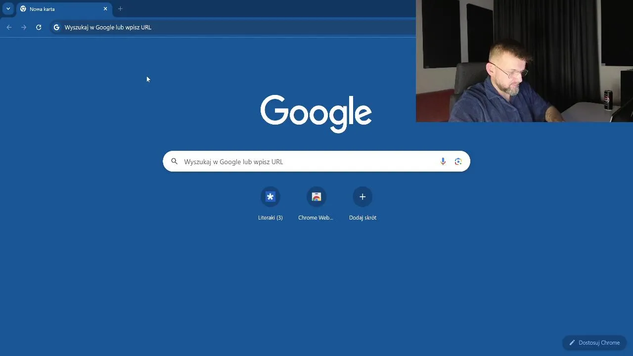The image size is (633, 356).
Task: Go back with the left arrow
Action: [9, 27]
